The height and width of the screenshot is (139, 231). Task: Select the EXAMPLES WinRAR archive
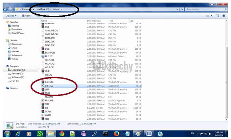[x=50, y=52]
